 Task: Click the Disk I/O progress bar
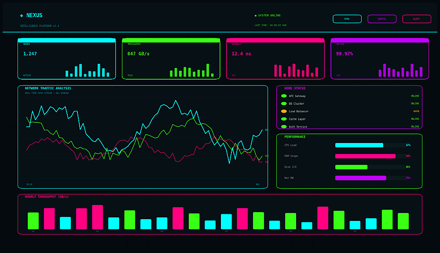pos(370,167)
